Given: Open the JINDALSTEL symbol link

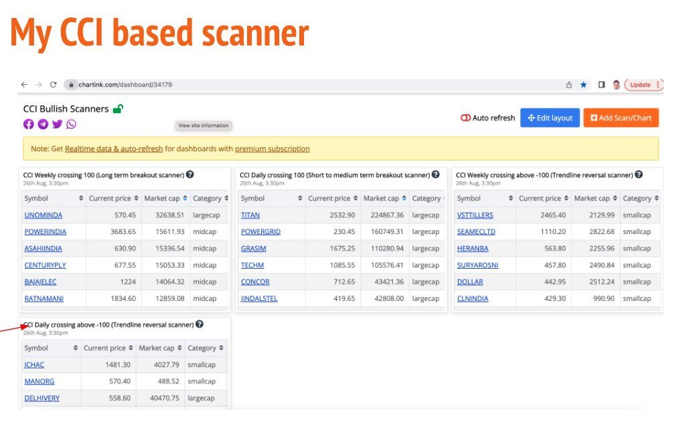Looking at the screenshot, I should [259, 298].
